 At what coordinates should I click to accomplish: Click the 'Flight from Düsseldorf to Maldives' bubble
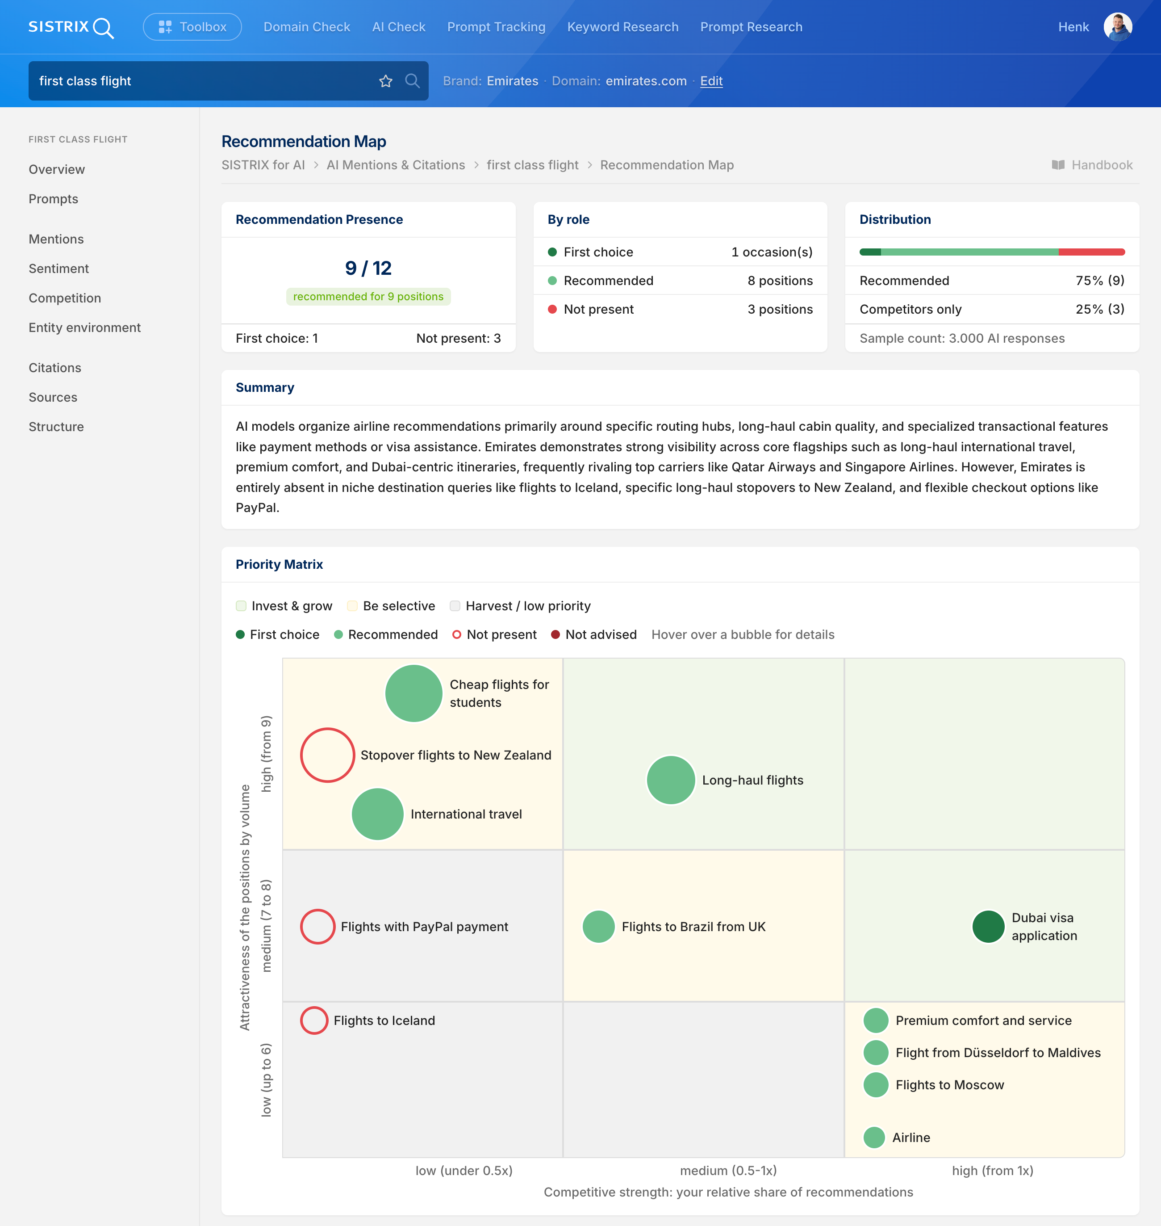tap(876, 1053)
